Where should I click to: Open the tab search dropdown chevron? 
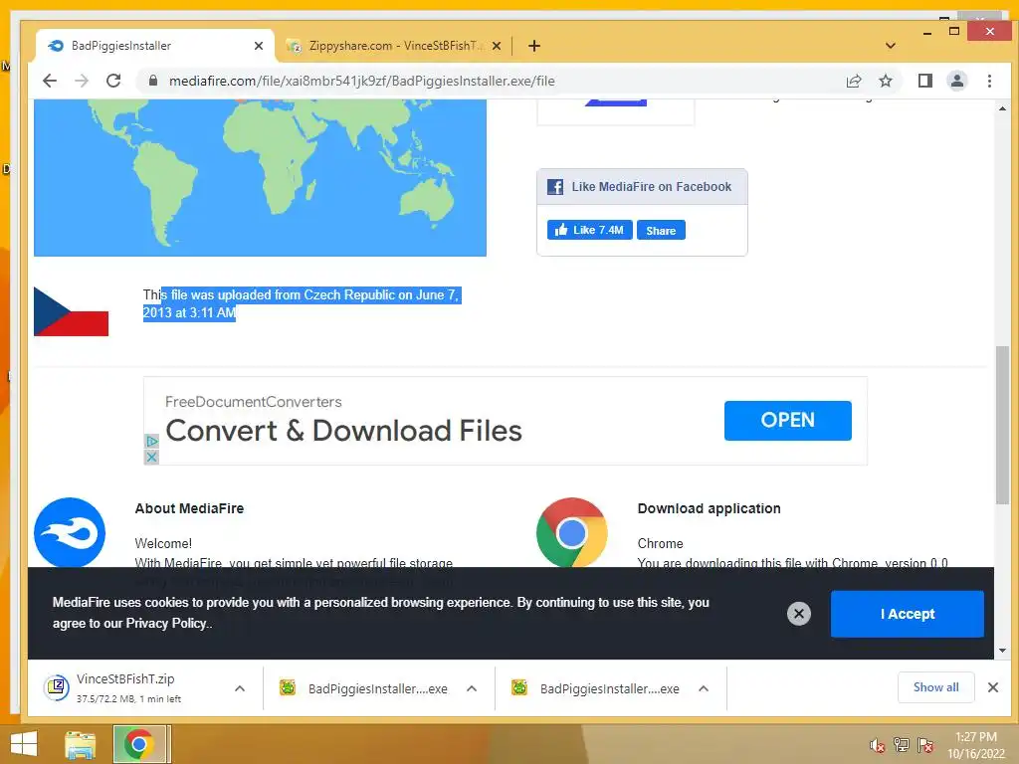pos(891,46)
